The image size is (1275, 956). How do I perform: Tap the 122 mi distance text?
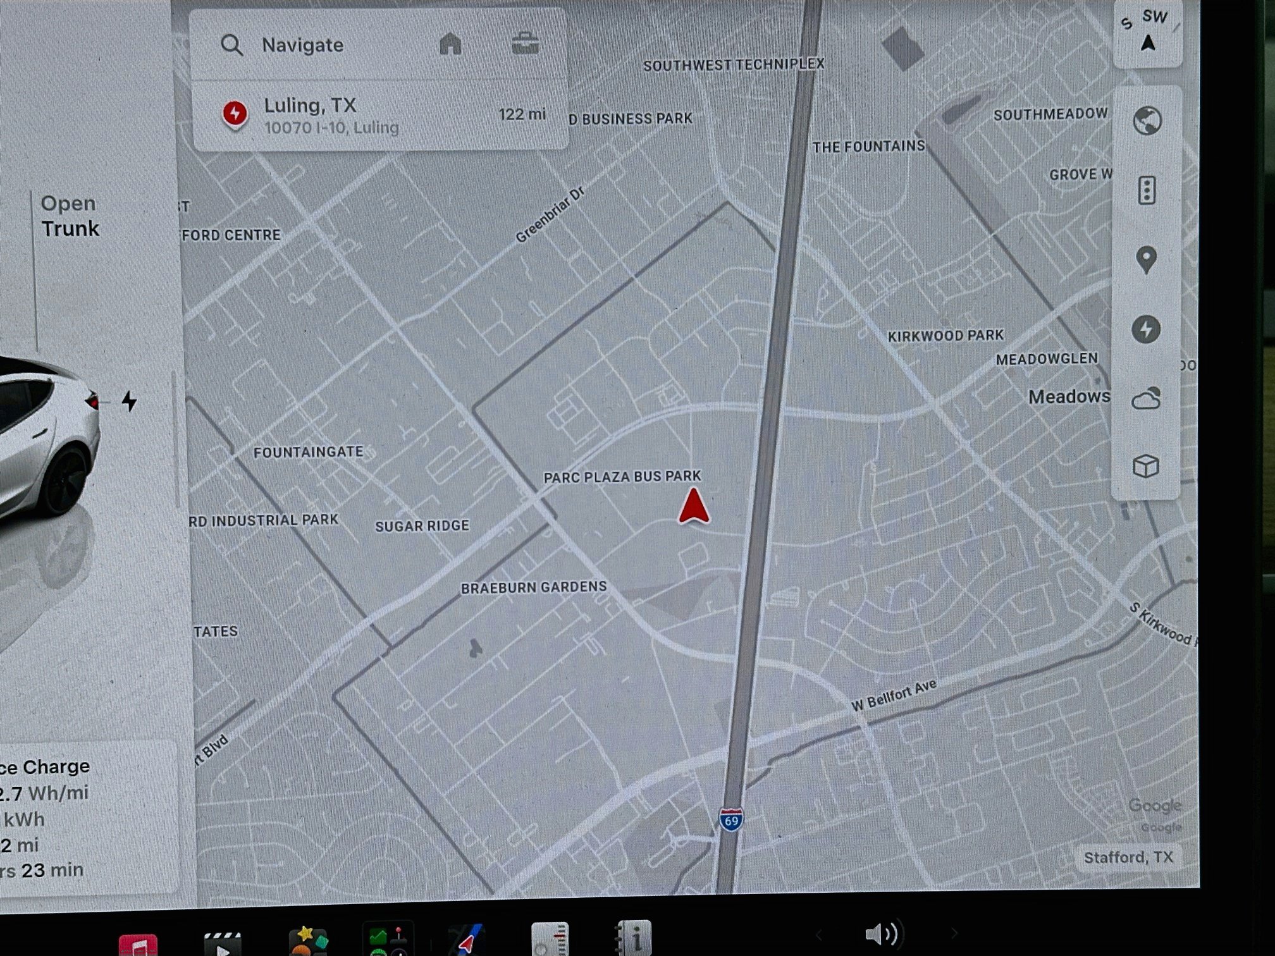click(522, 114)
